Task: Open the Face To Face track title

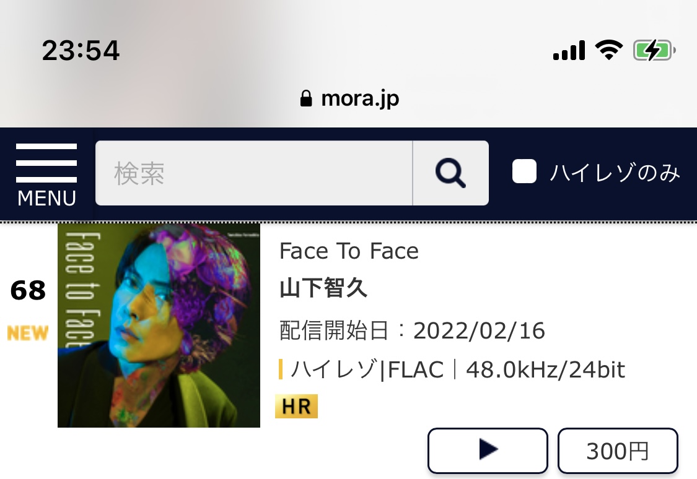Action: (x=349, y=251)
